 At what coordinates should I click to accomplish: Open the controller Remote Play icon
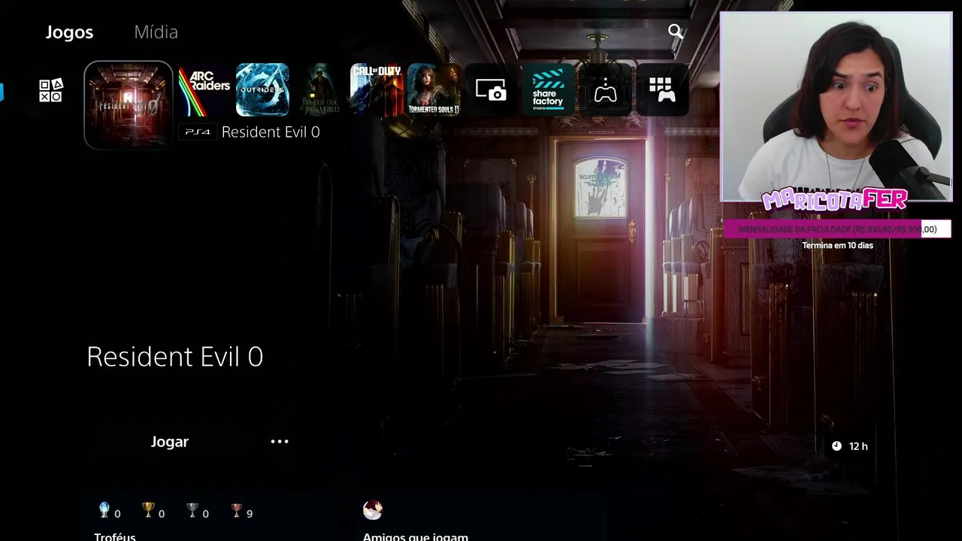coord(605,90)
